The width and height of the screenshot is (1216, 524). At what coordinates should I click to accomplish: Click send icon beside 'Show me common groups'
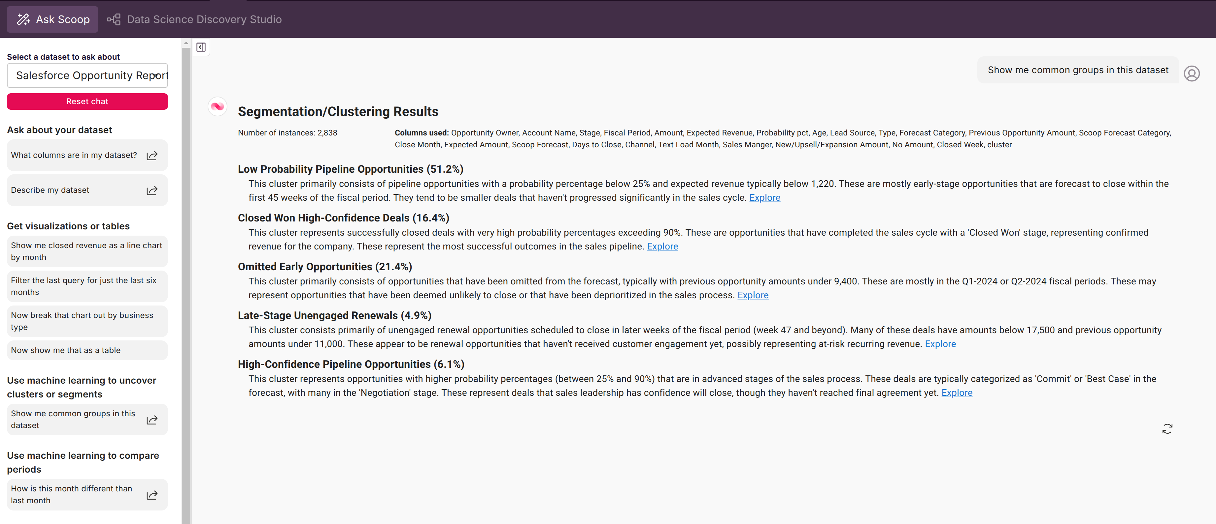click(x=152, y=420)
